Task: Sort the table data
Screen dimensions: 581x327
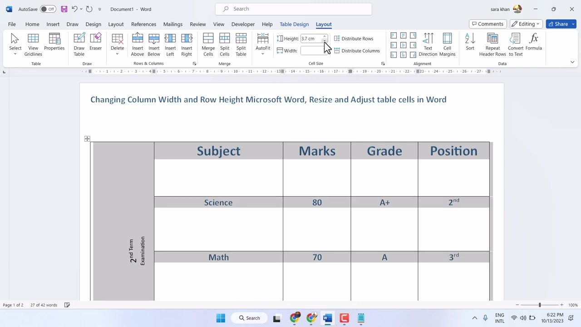Action: pos(470,42)
